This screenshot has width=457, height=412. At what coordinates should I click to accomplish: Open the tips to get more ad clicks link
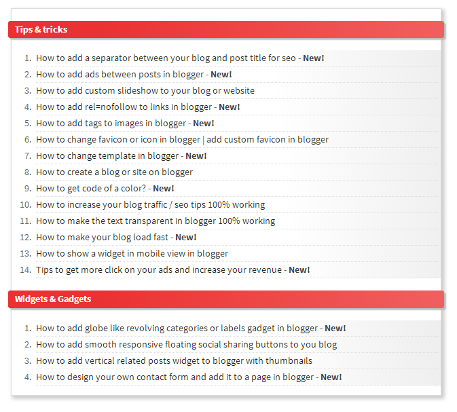[158, 270]
